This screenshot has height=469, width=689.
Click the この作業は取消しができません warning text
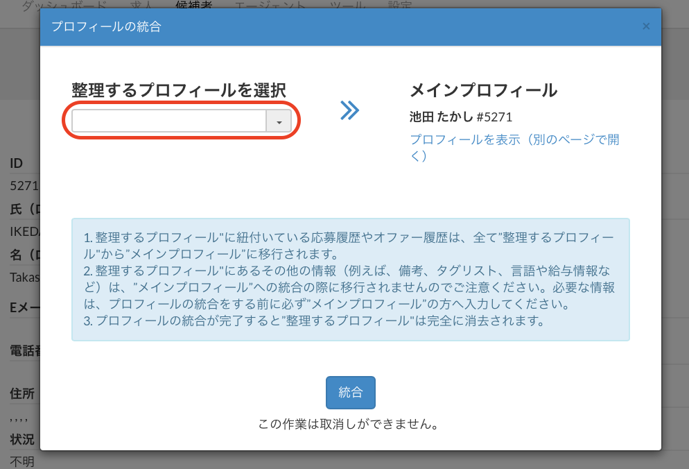point(350,423)
